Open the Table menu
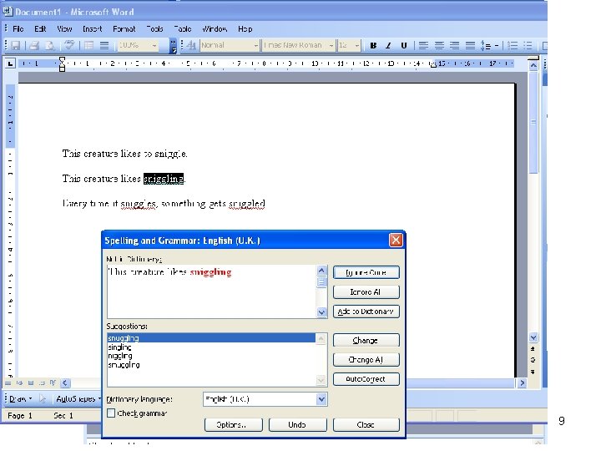This screenshot has height=451, width=601. [x=183, y=28]
